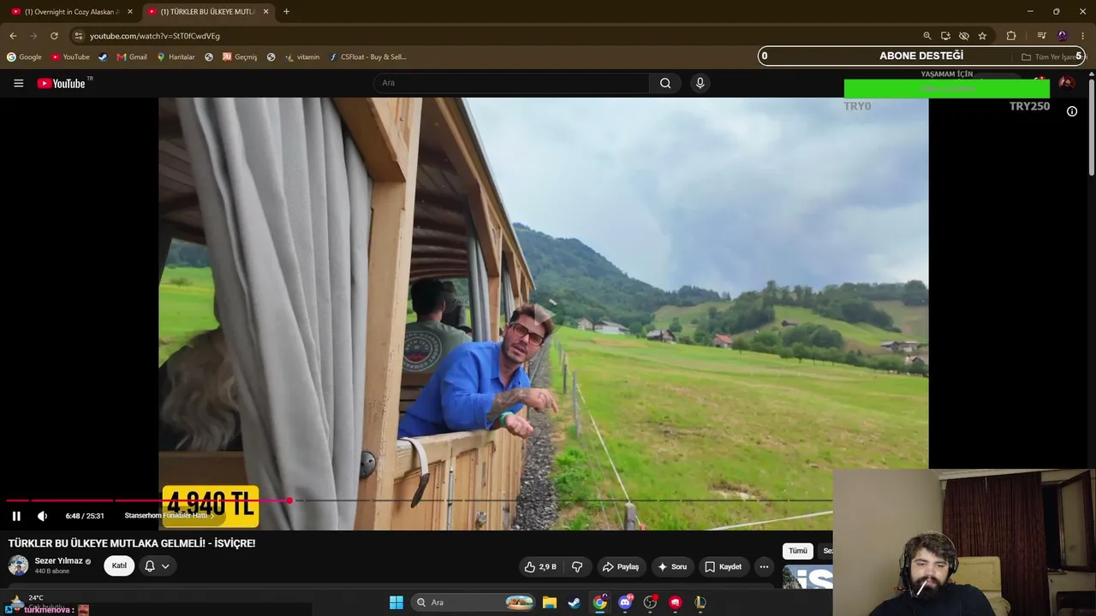Screen dimensions: 1096x616
Task: Open the Windows Start menu
Action: click(396, 602)
